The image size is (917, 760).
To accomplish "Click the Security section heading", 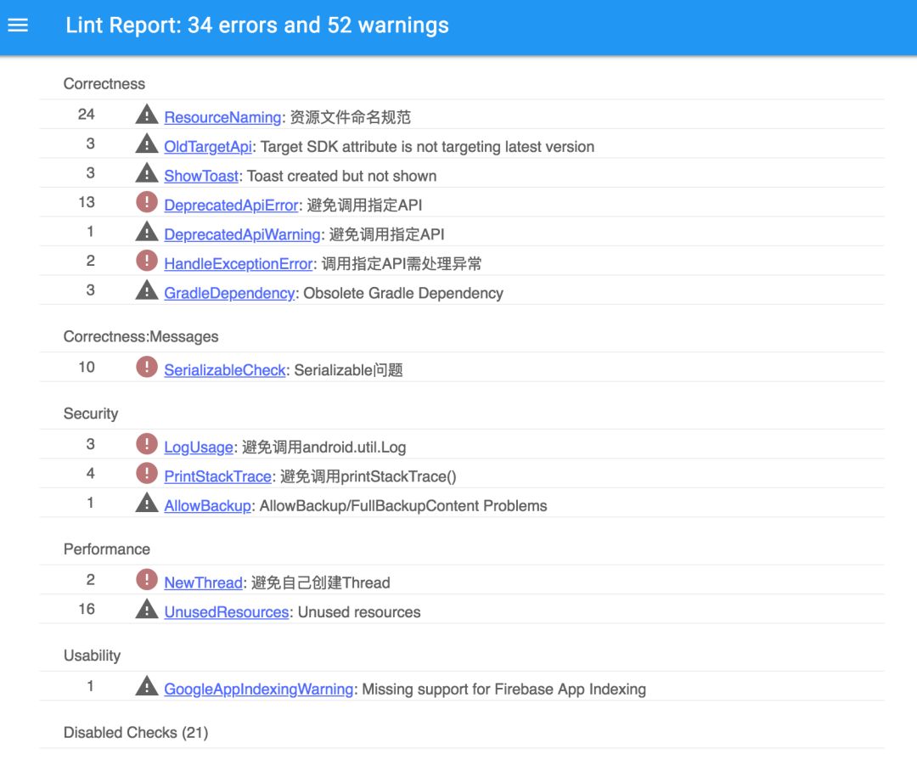I will [90, 414].
